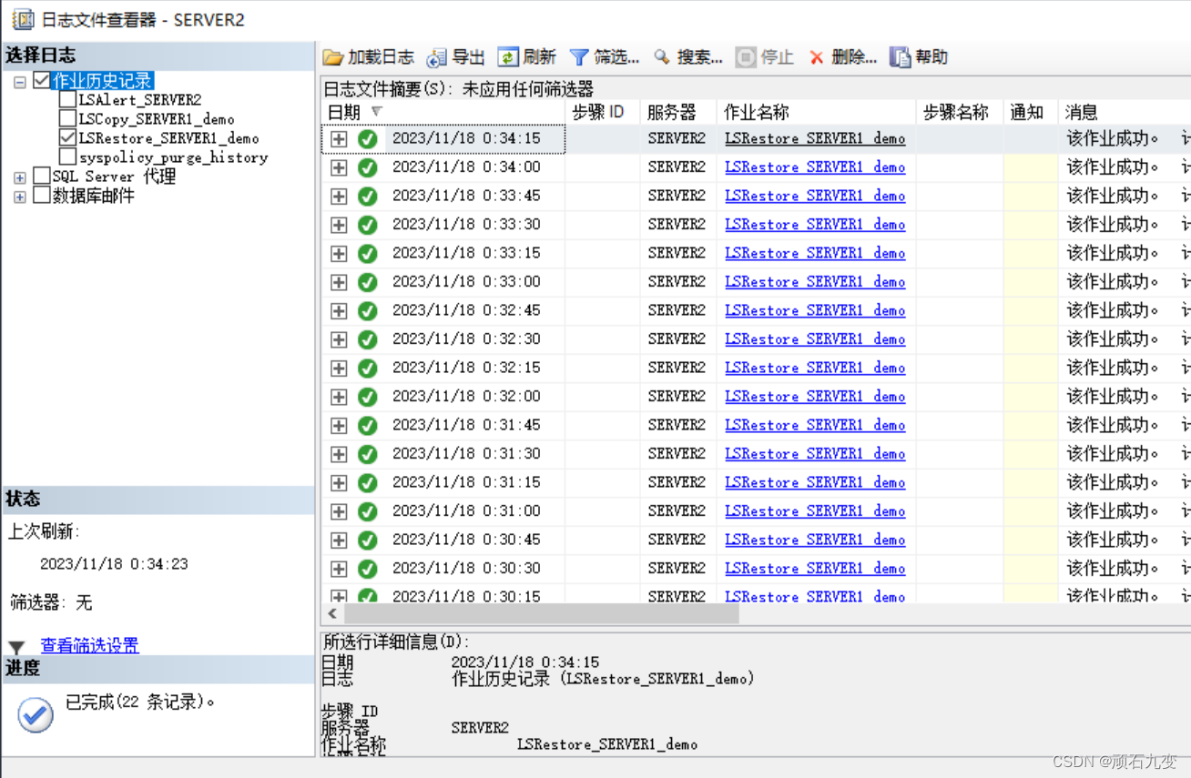This screenshot has height=778, width=1191.
Task: Open the 搜索 (Search) toolbar option
Action: [x=688, y=57]
